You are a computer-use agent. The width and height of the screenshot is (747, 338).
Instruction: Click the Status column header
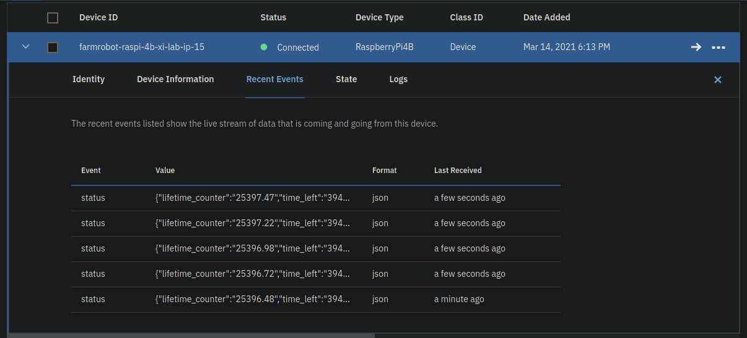click(x=273, y=17)
